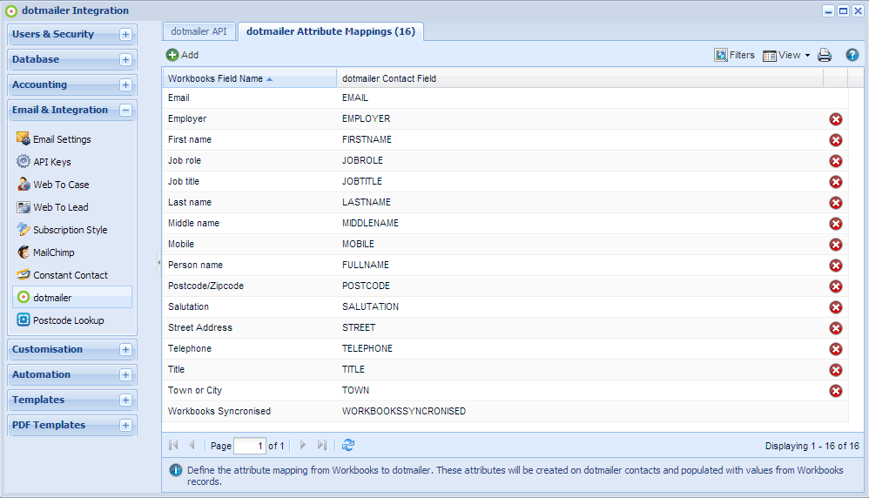Click the Salutation field name cell
869x498 pixels.
pos(249,306)
